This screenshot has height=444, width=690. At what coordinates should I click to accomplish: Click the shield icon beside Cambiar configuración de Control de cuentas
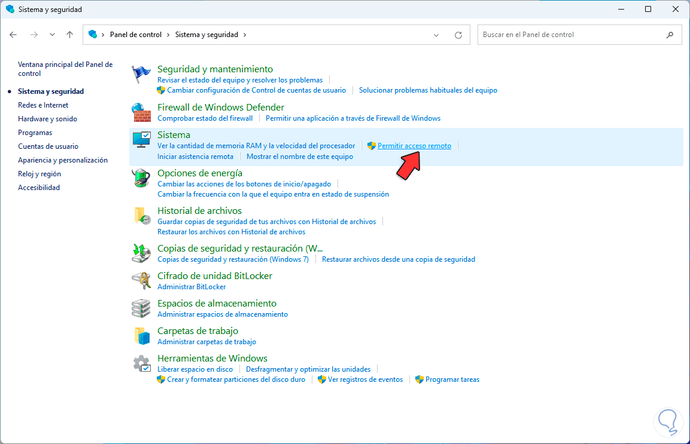click(161, 90)
